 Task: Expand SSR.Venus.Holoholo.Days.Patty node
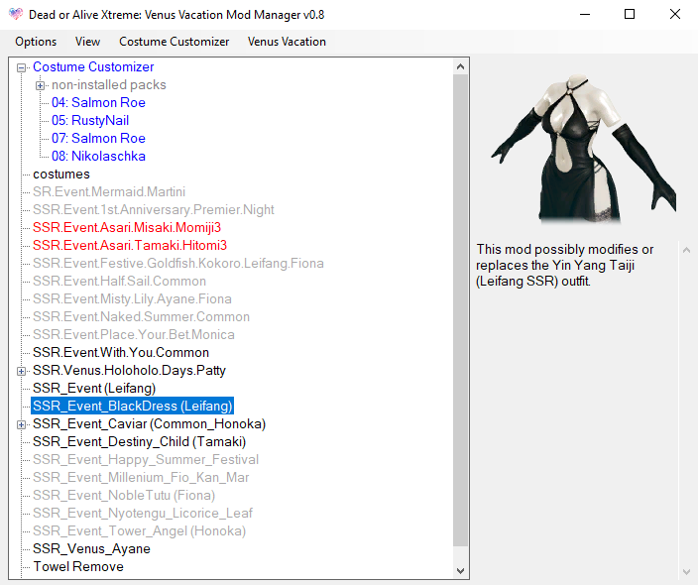pyautogui.click(x=21, y=371)
